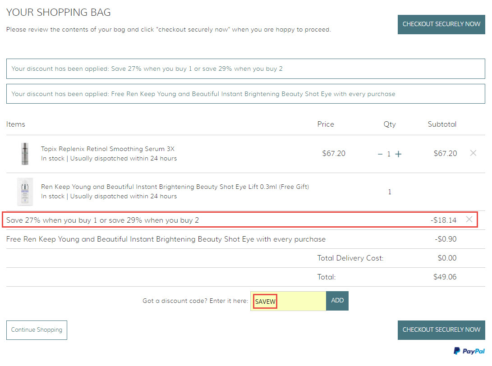Click the -$18.14 discount amount
The width and height of the screenshot is (492, 366).
[x=443, y=220]
